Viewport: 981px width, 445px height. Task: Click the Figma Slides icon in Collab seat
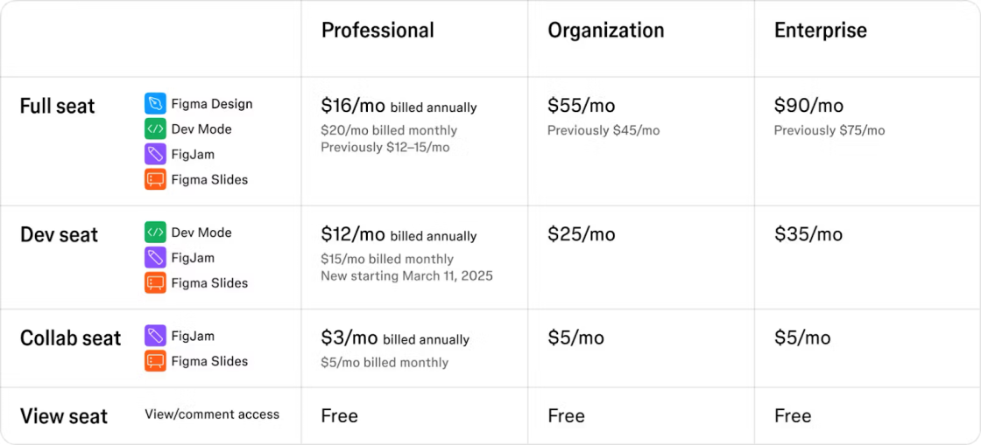155,361
